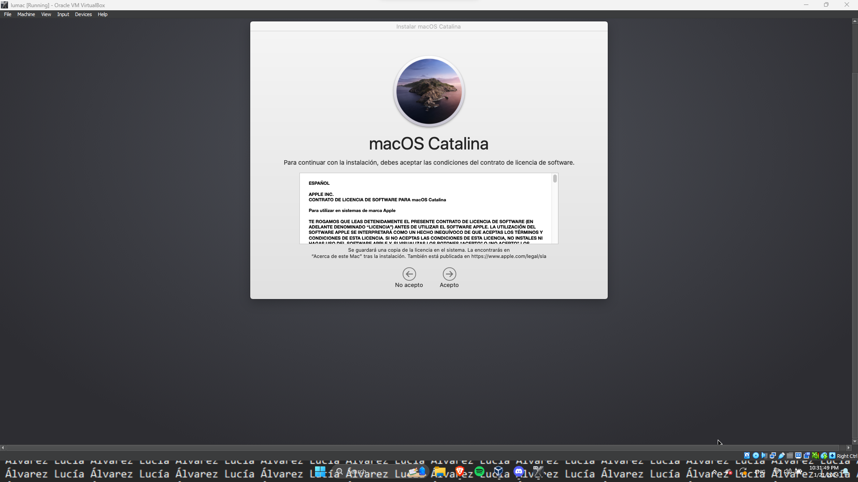
Task: Open the Devices menu
Action: [x=83, y=14]
